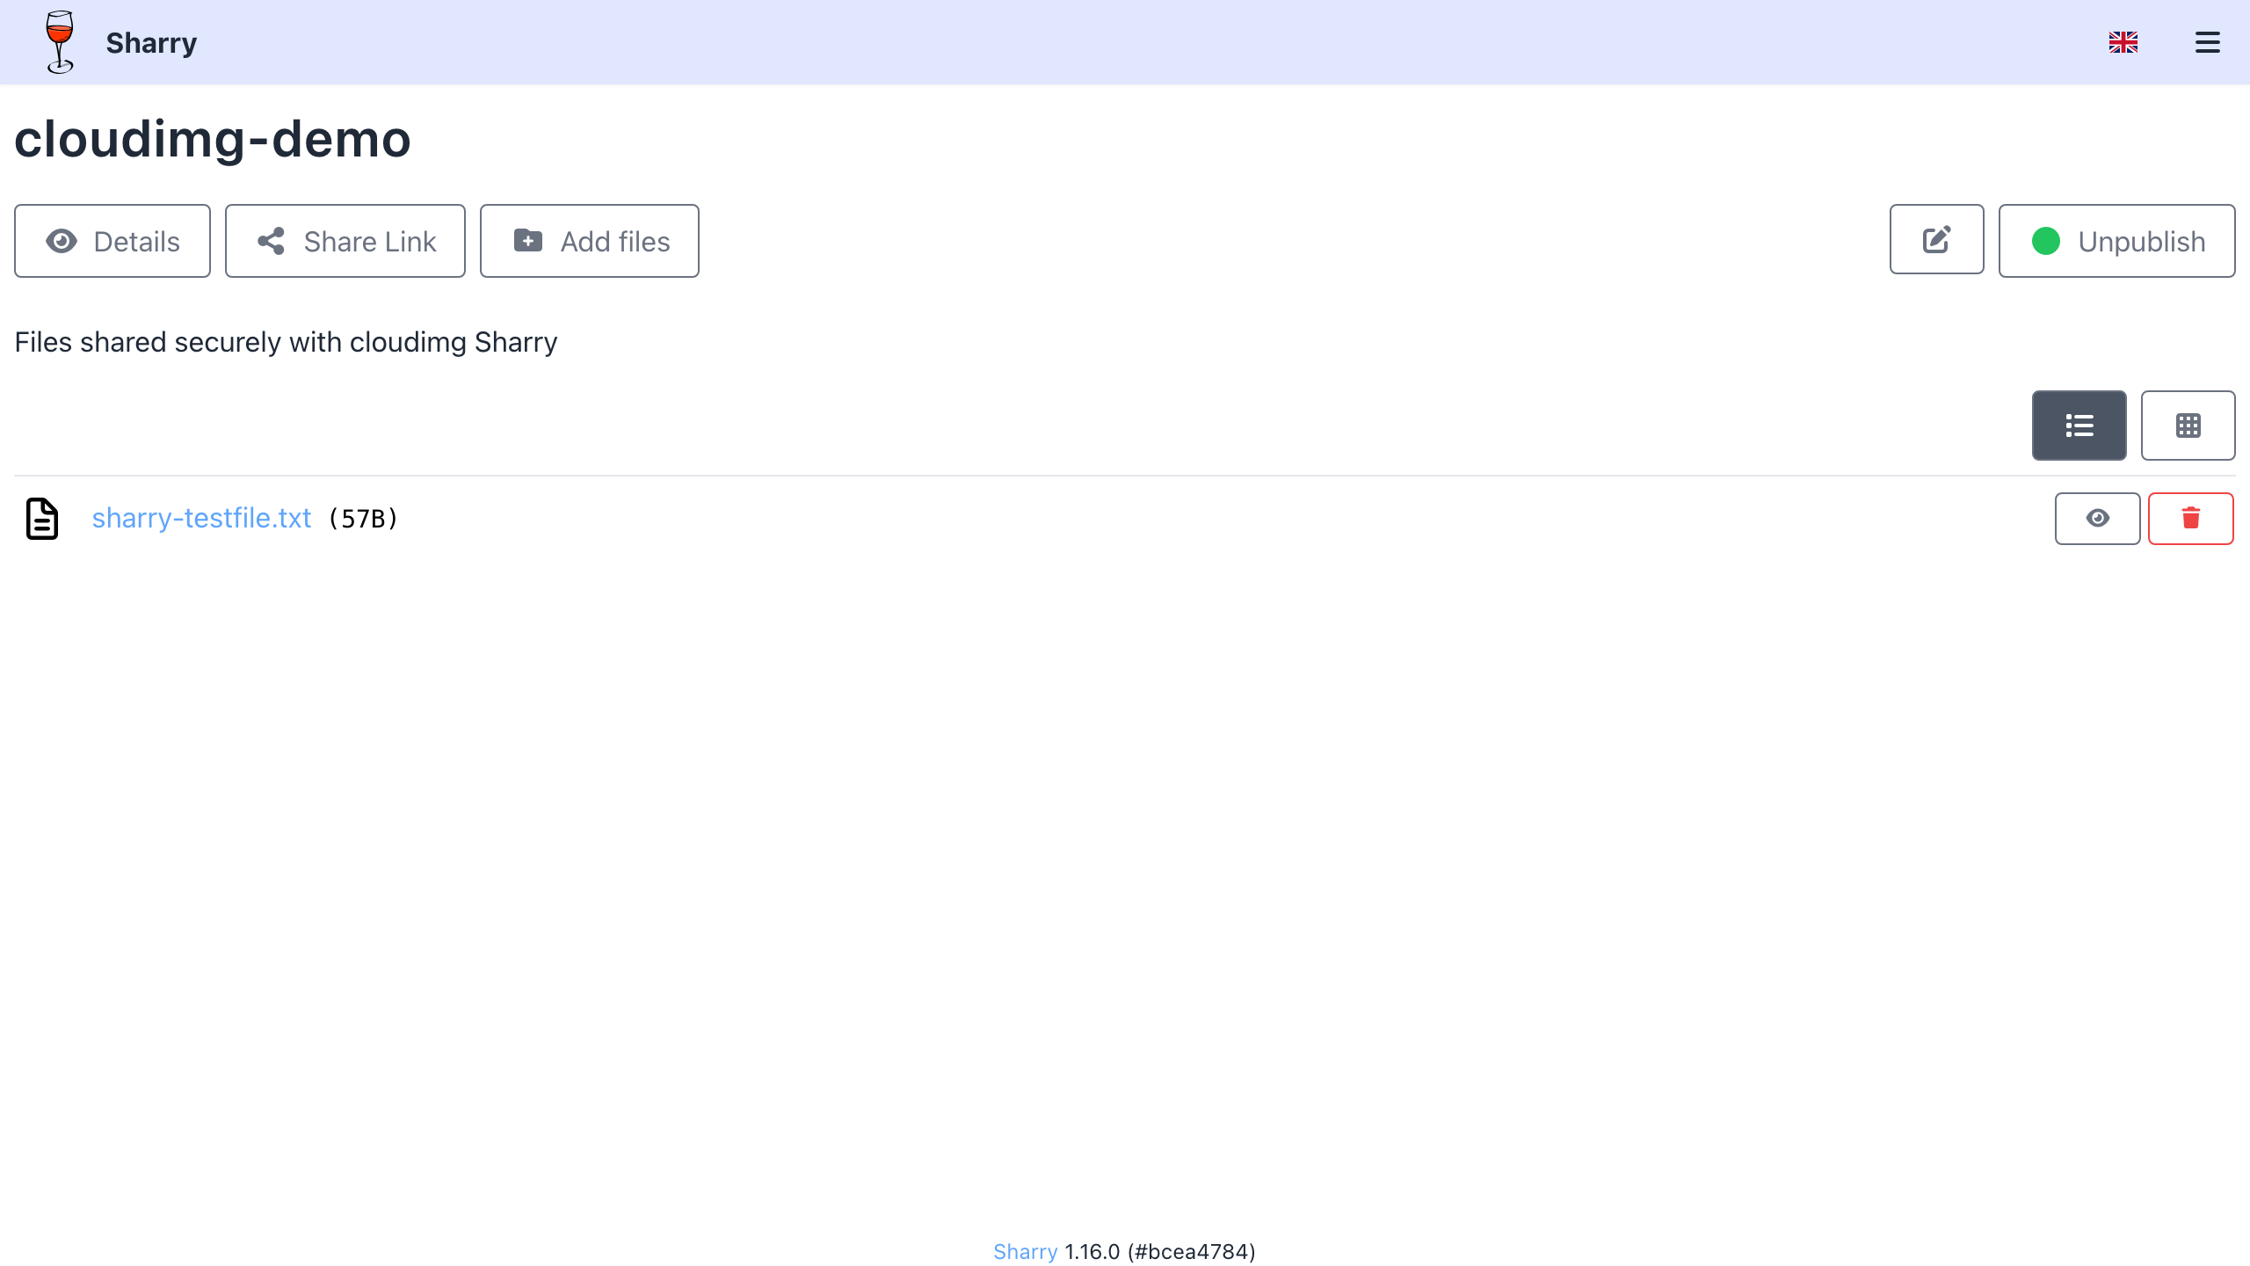Open the Sharry home title link
This screenshot has width=2250, height=1266.
click(x=151, y=42)
